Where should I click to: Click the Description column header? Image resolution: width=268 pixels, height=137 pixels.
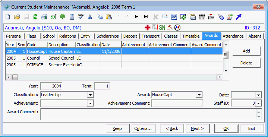coord(62,45)
